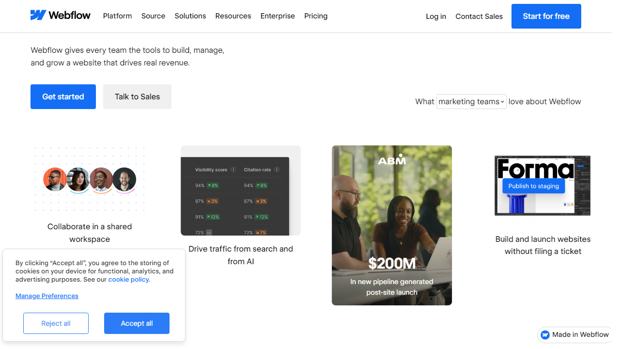
Task: Open the Pricing page
Action: 316,16
